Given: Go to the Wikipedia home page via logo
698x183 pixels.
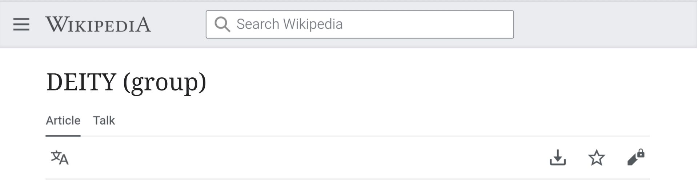Looking at the screenshot, I should click(98, 25).
